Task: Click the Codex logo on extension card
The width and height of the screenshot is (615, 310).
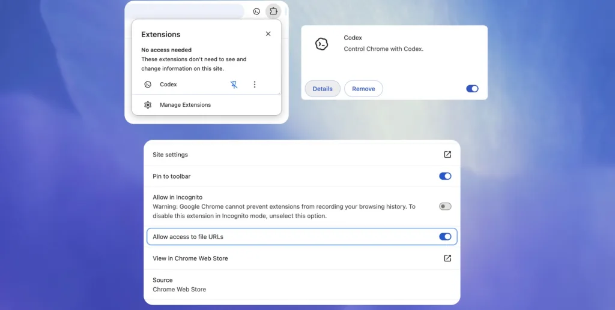Action: point(322,44)
